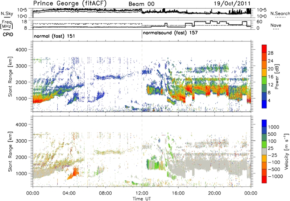Click the orange negative-velocity patch near 04:00
Image resolution: width=290 pixels, height=201 pixels.
74,172
